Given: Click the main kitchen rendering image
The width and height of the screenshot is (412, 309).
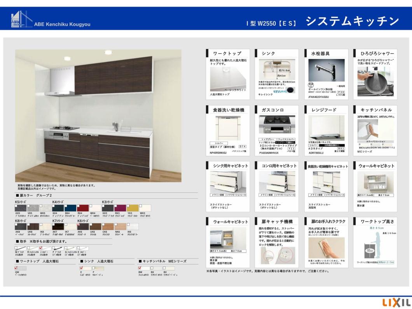Looking at the screenshot, I should pyautogui.click(x=98, y=115).
